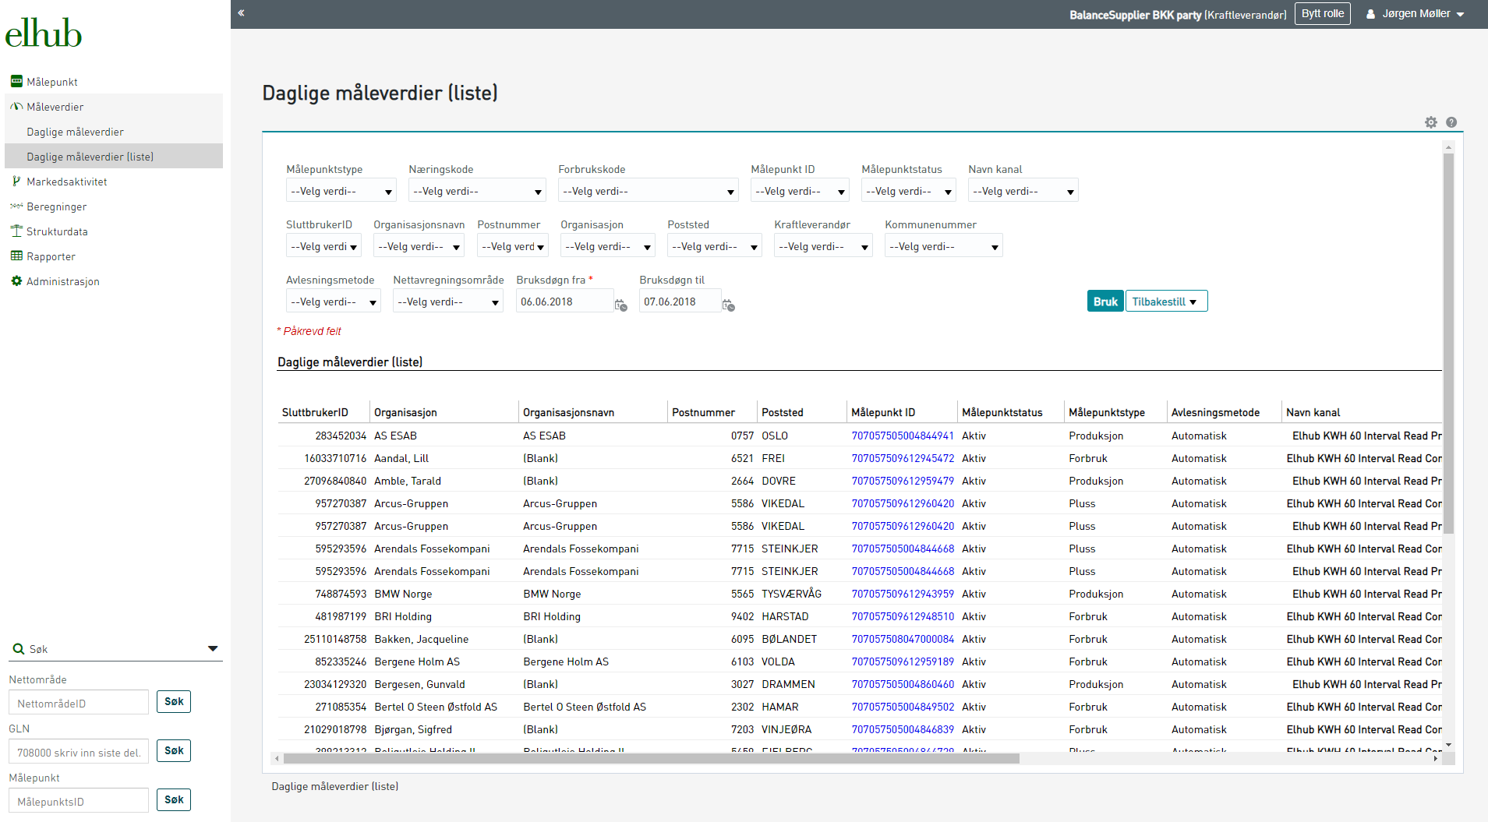Open Daglige måleverdier in the sidebar
1488x822 pixels.
tap(75, 132)
